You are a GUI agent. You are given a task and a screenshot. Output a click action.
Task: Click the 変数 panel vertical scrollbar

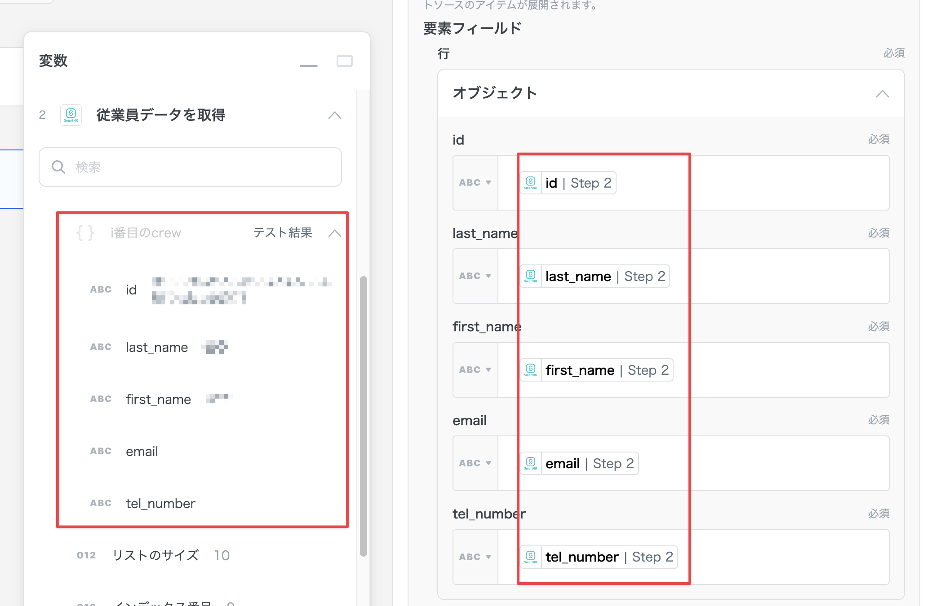(x=364, y=415)
